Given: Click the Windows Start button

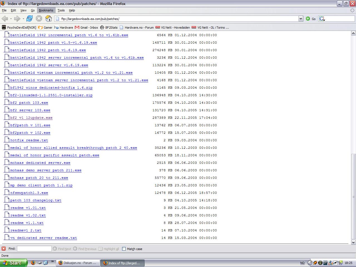Looking at the screenshot, I should click(14, 263).
